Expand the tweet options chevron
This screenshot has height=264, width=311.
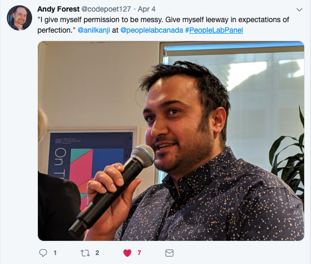pos(299,9)
